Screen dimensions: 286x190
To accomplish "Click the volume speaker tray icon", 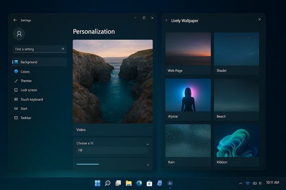I will point(261,183).
